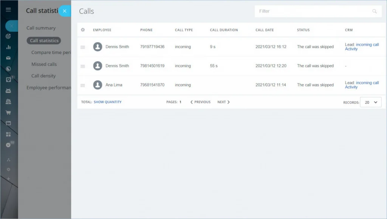Click call date 2021/03/12 16:12

click(271, 46)
